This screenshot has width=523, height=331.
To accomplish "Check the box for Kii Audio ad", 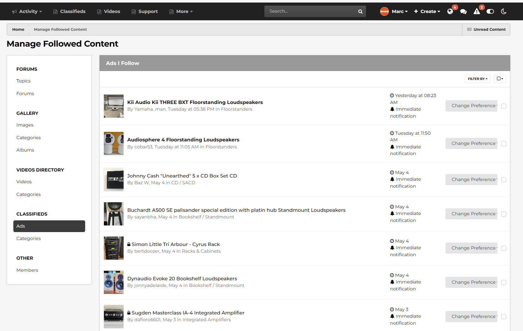I will pos(504,106).
